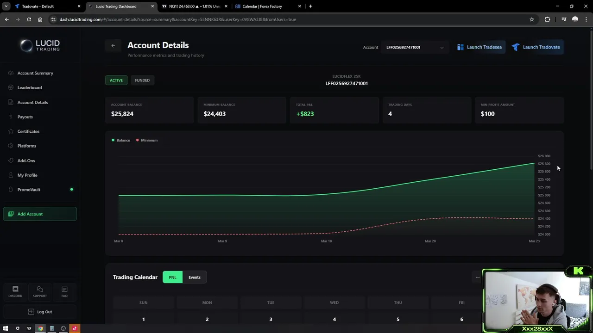
Task: Click the Trading Days 4 card
Action: 427,110
